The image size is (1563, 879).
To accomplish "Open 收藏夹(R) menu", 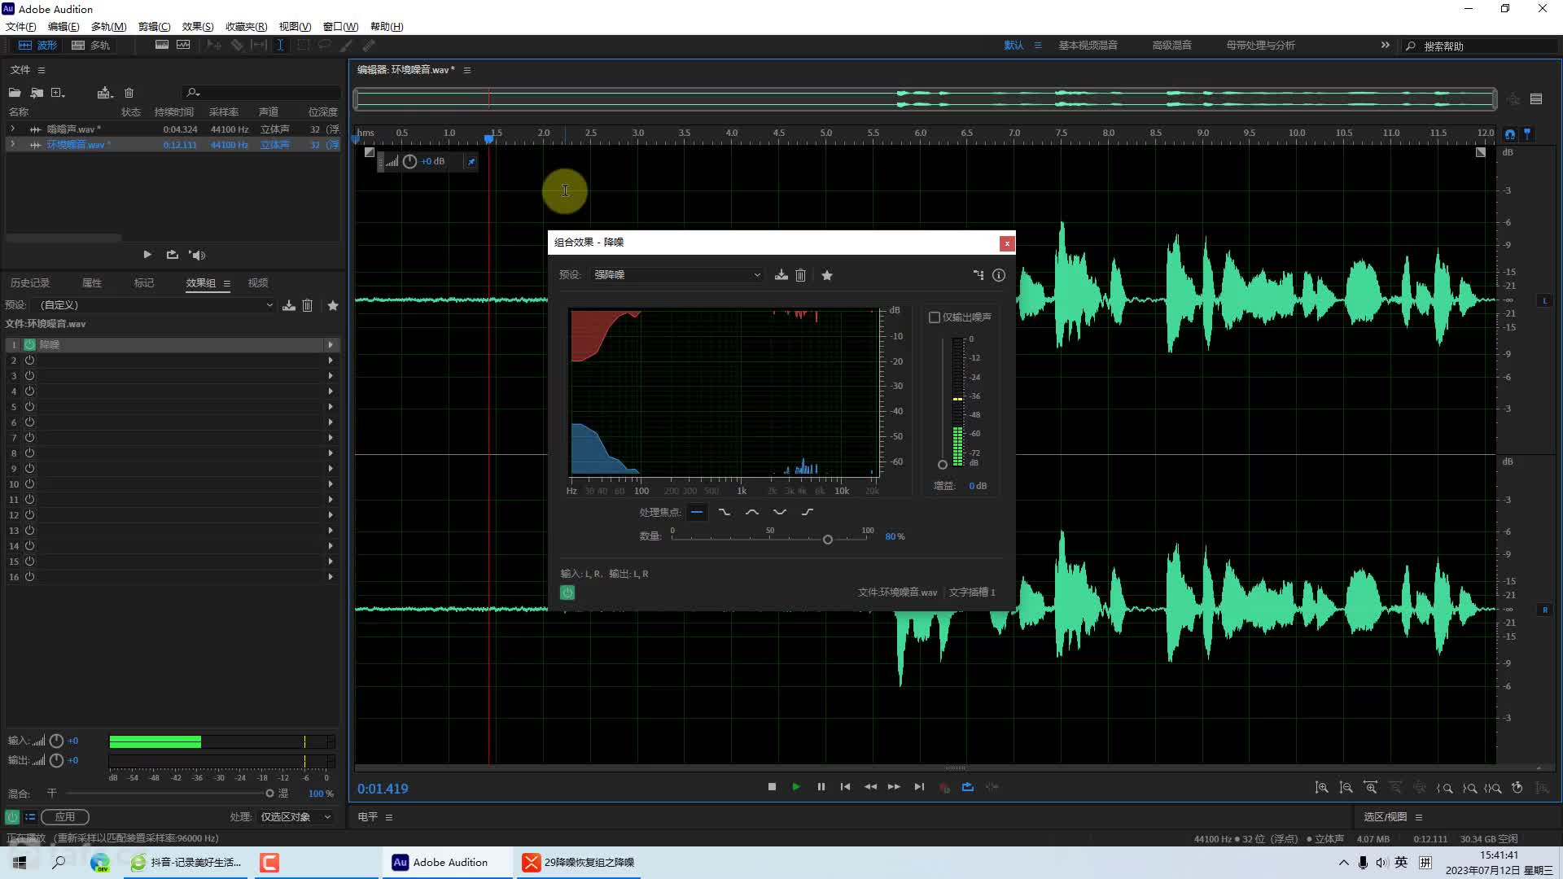I will pyautogui.click(x=247, y=27).
